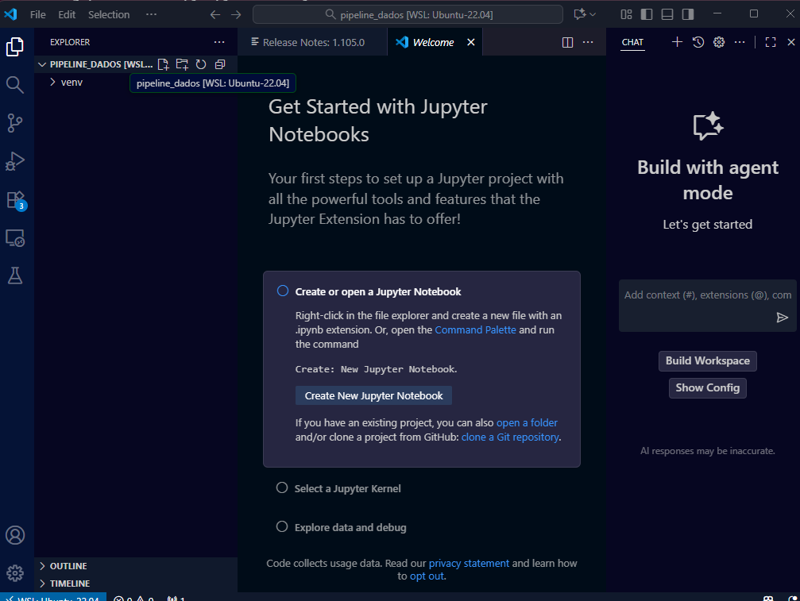Screen dimensions: 800x601
Task: Open the Selection menu
Action: click(x=109, y=15)
